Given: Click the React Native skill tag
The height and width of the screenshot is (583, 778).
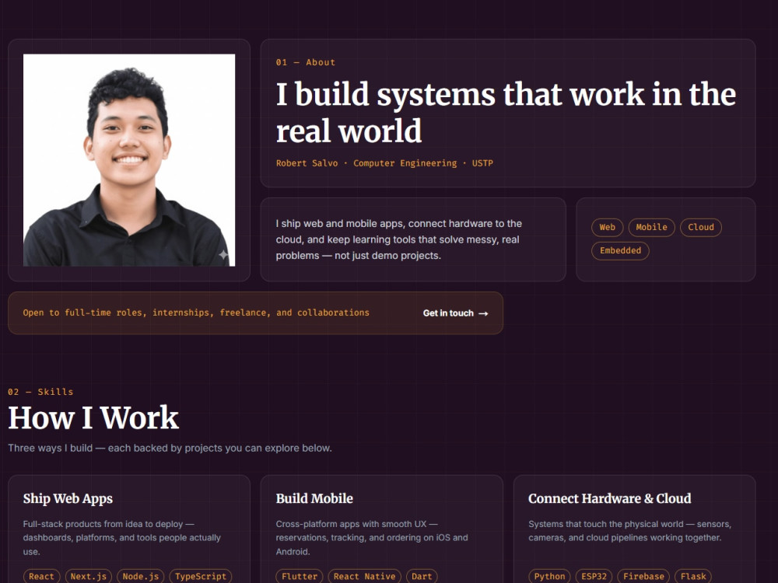Looking at the screenshot, I should tap(364, 576).
